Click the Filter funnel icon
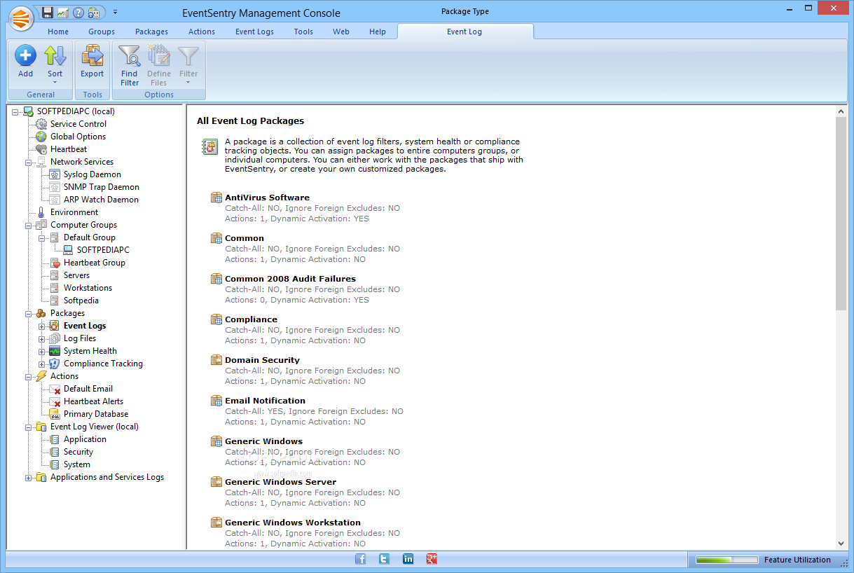This screenshot has width=854, height=573. click(188, 56)
